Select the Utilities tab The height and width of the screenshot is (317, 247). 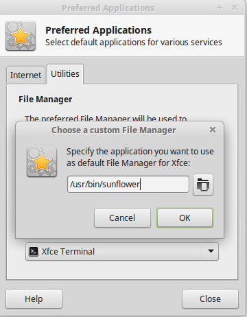(x=65, y=74)
